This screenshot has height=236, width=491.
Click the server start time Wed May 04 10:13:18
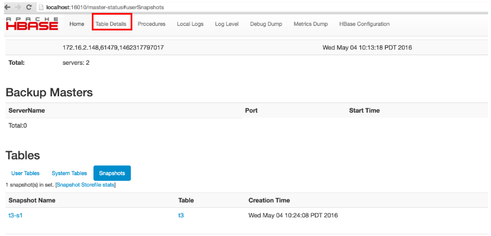367,48
